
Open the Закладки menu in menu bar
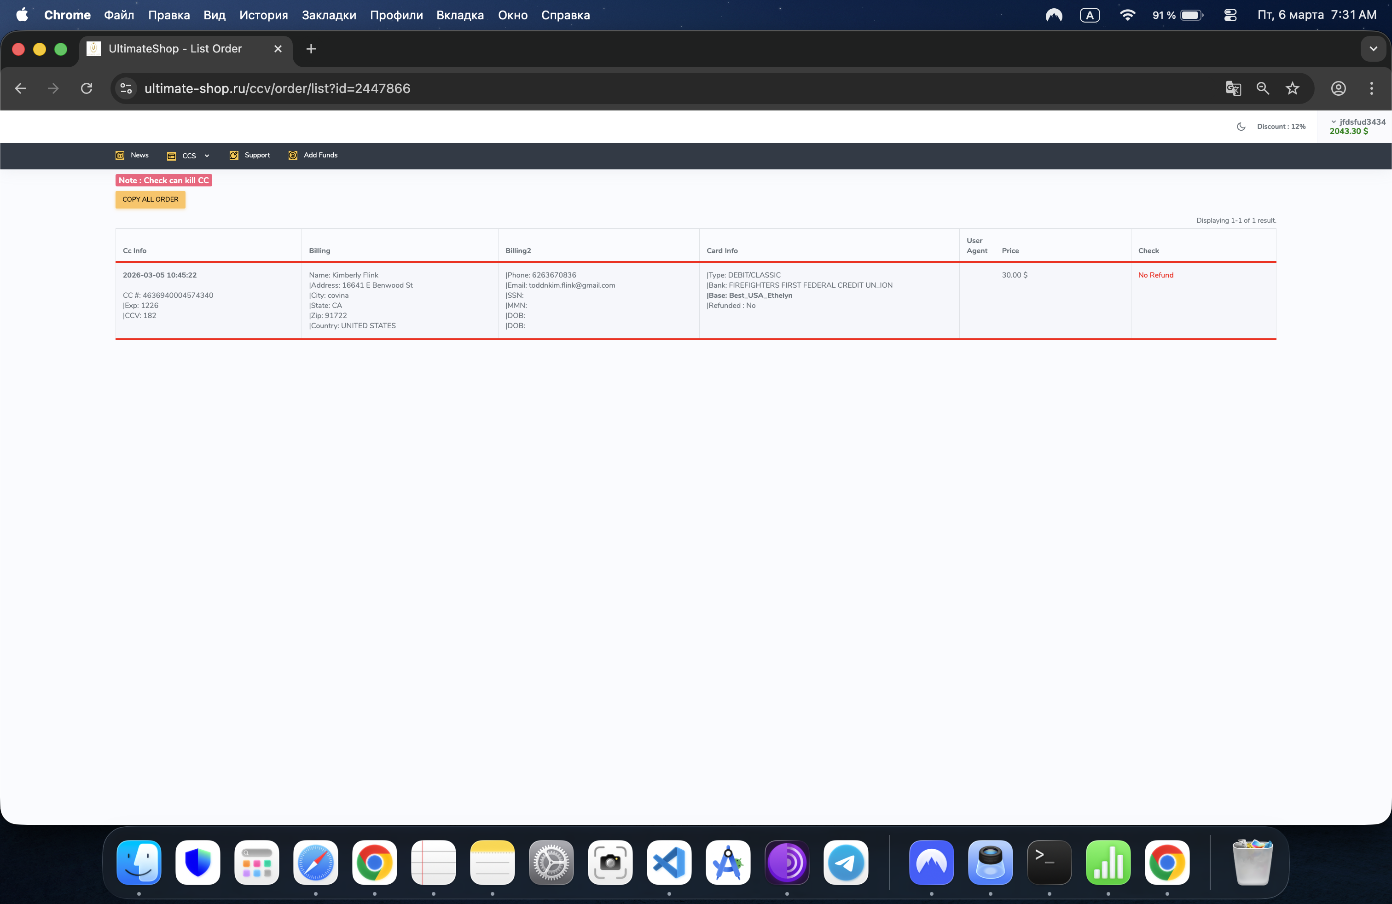[x=329, y=15]
